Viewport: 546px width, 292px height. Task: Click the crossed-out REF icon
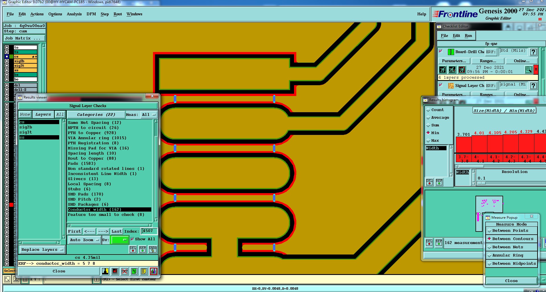coord(125,271)
